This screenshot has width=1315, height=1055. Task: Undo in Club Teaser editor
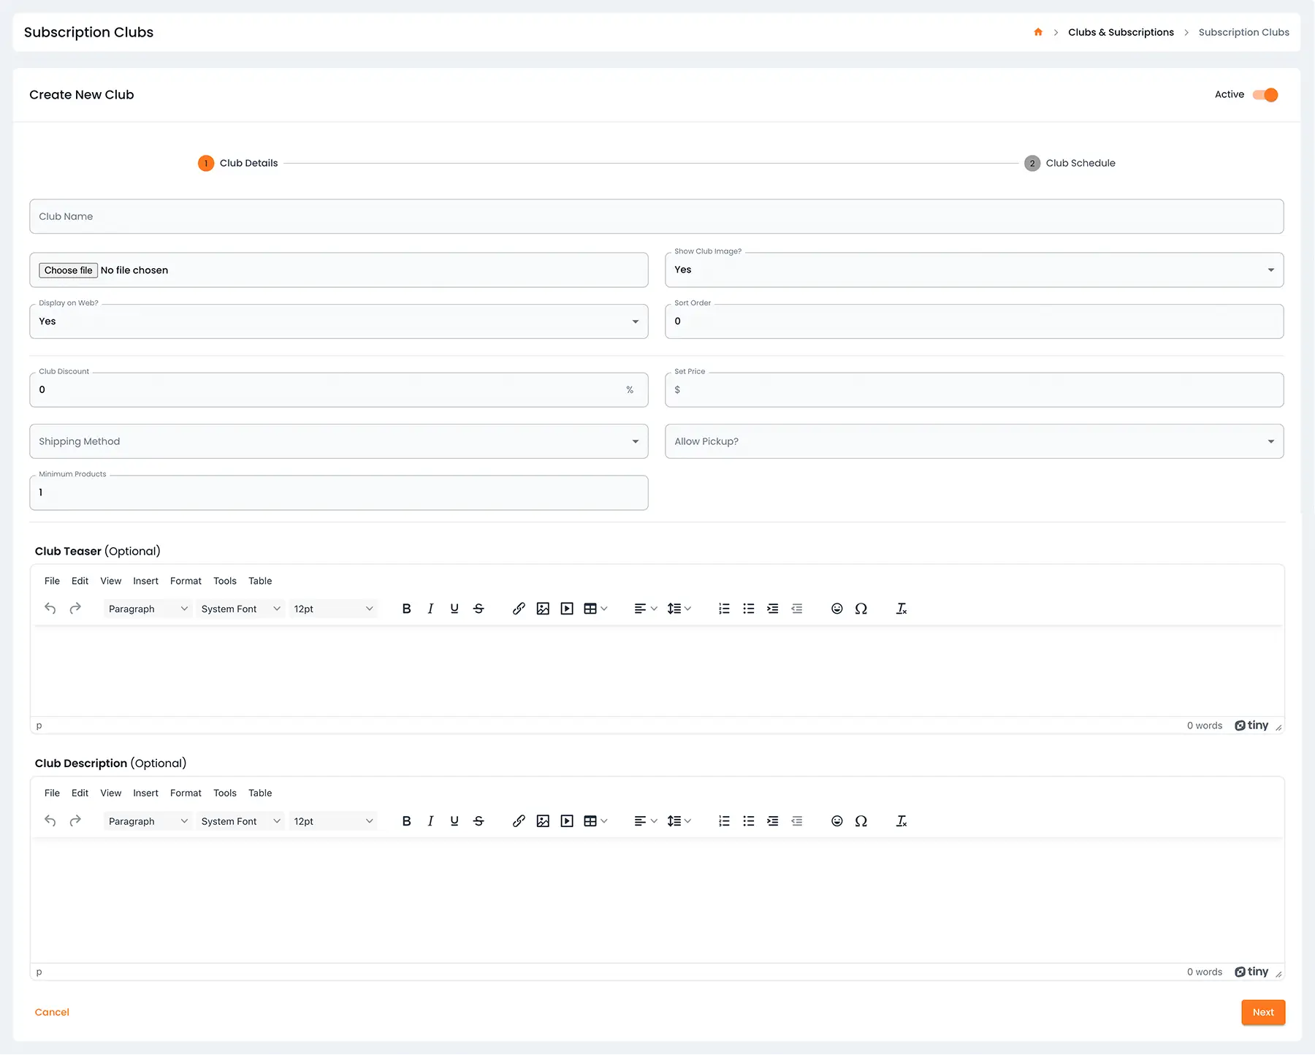[x=50, y=609]
